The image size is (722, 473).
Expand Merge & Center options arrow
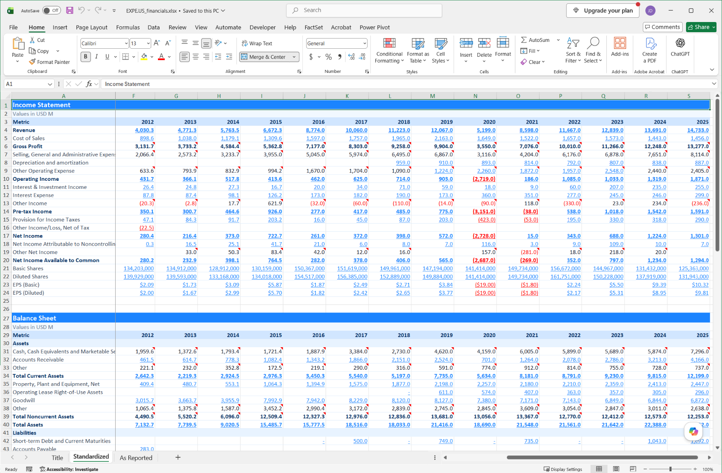(294, 57)
